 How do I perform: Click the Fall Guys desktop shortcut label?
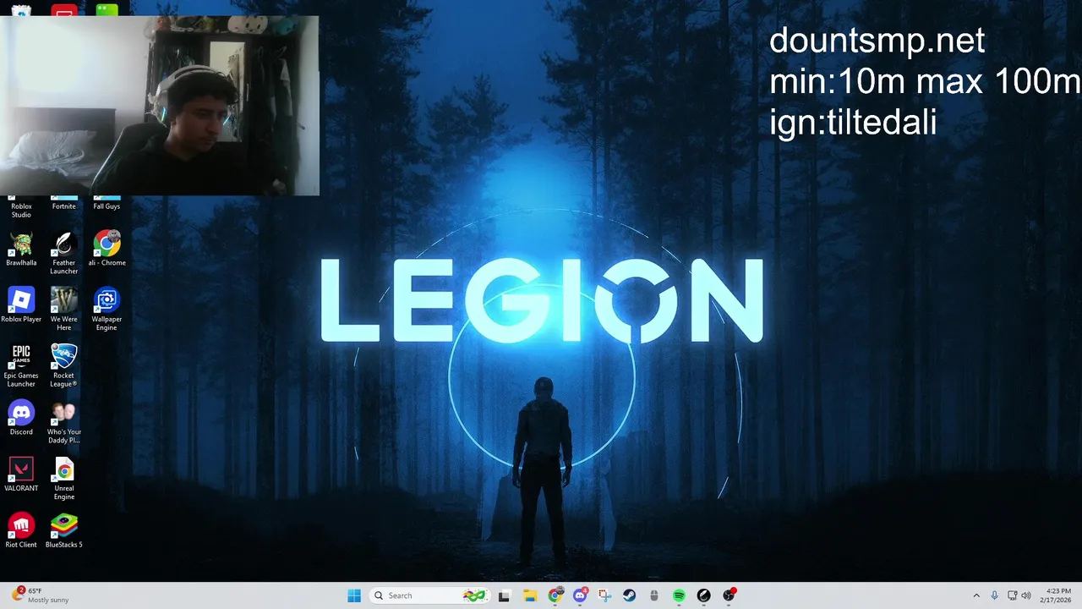point(107,206)
